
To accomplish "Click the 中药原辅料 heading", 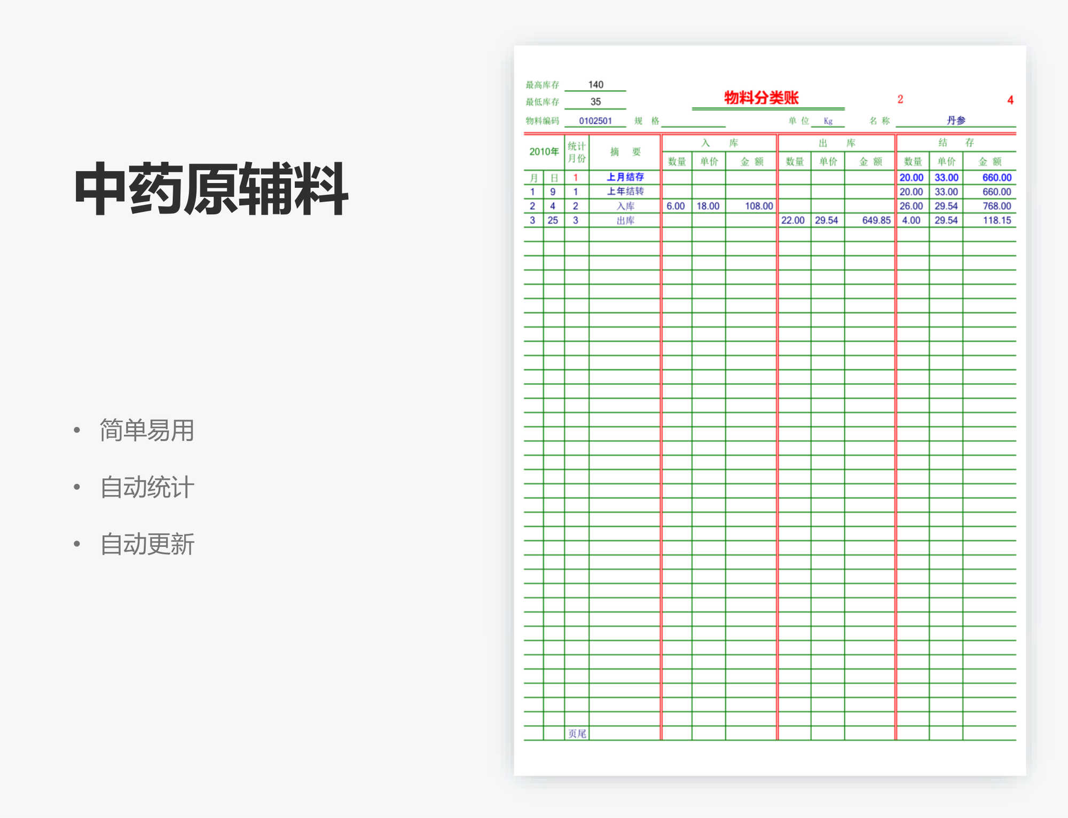I will [x=211, y=189].
